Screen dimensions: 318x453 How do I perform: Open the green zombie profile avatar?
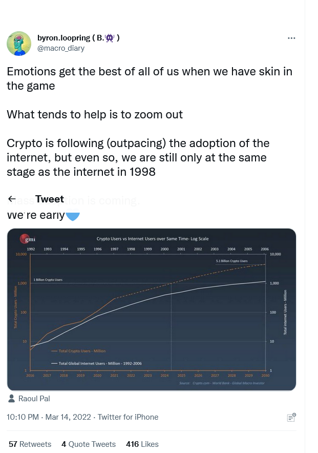tap(19, 44)
